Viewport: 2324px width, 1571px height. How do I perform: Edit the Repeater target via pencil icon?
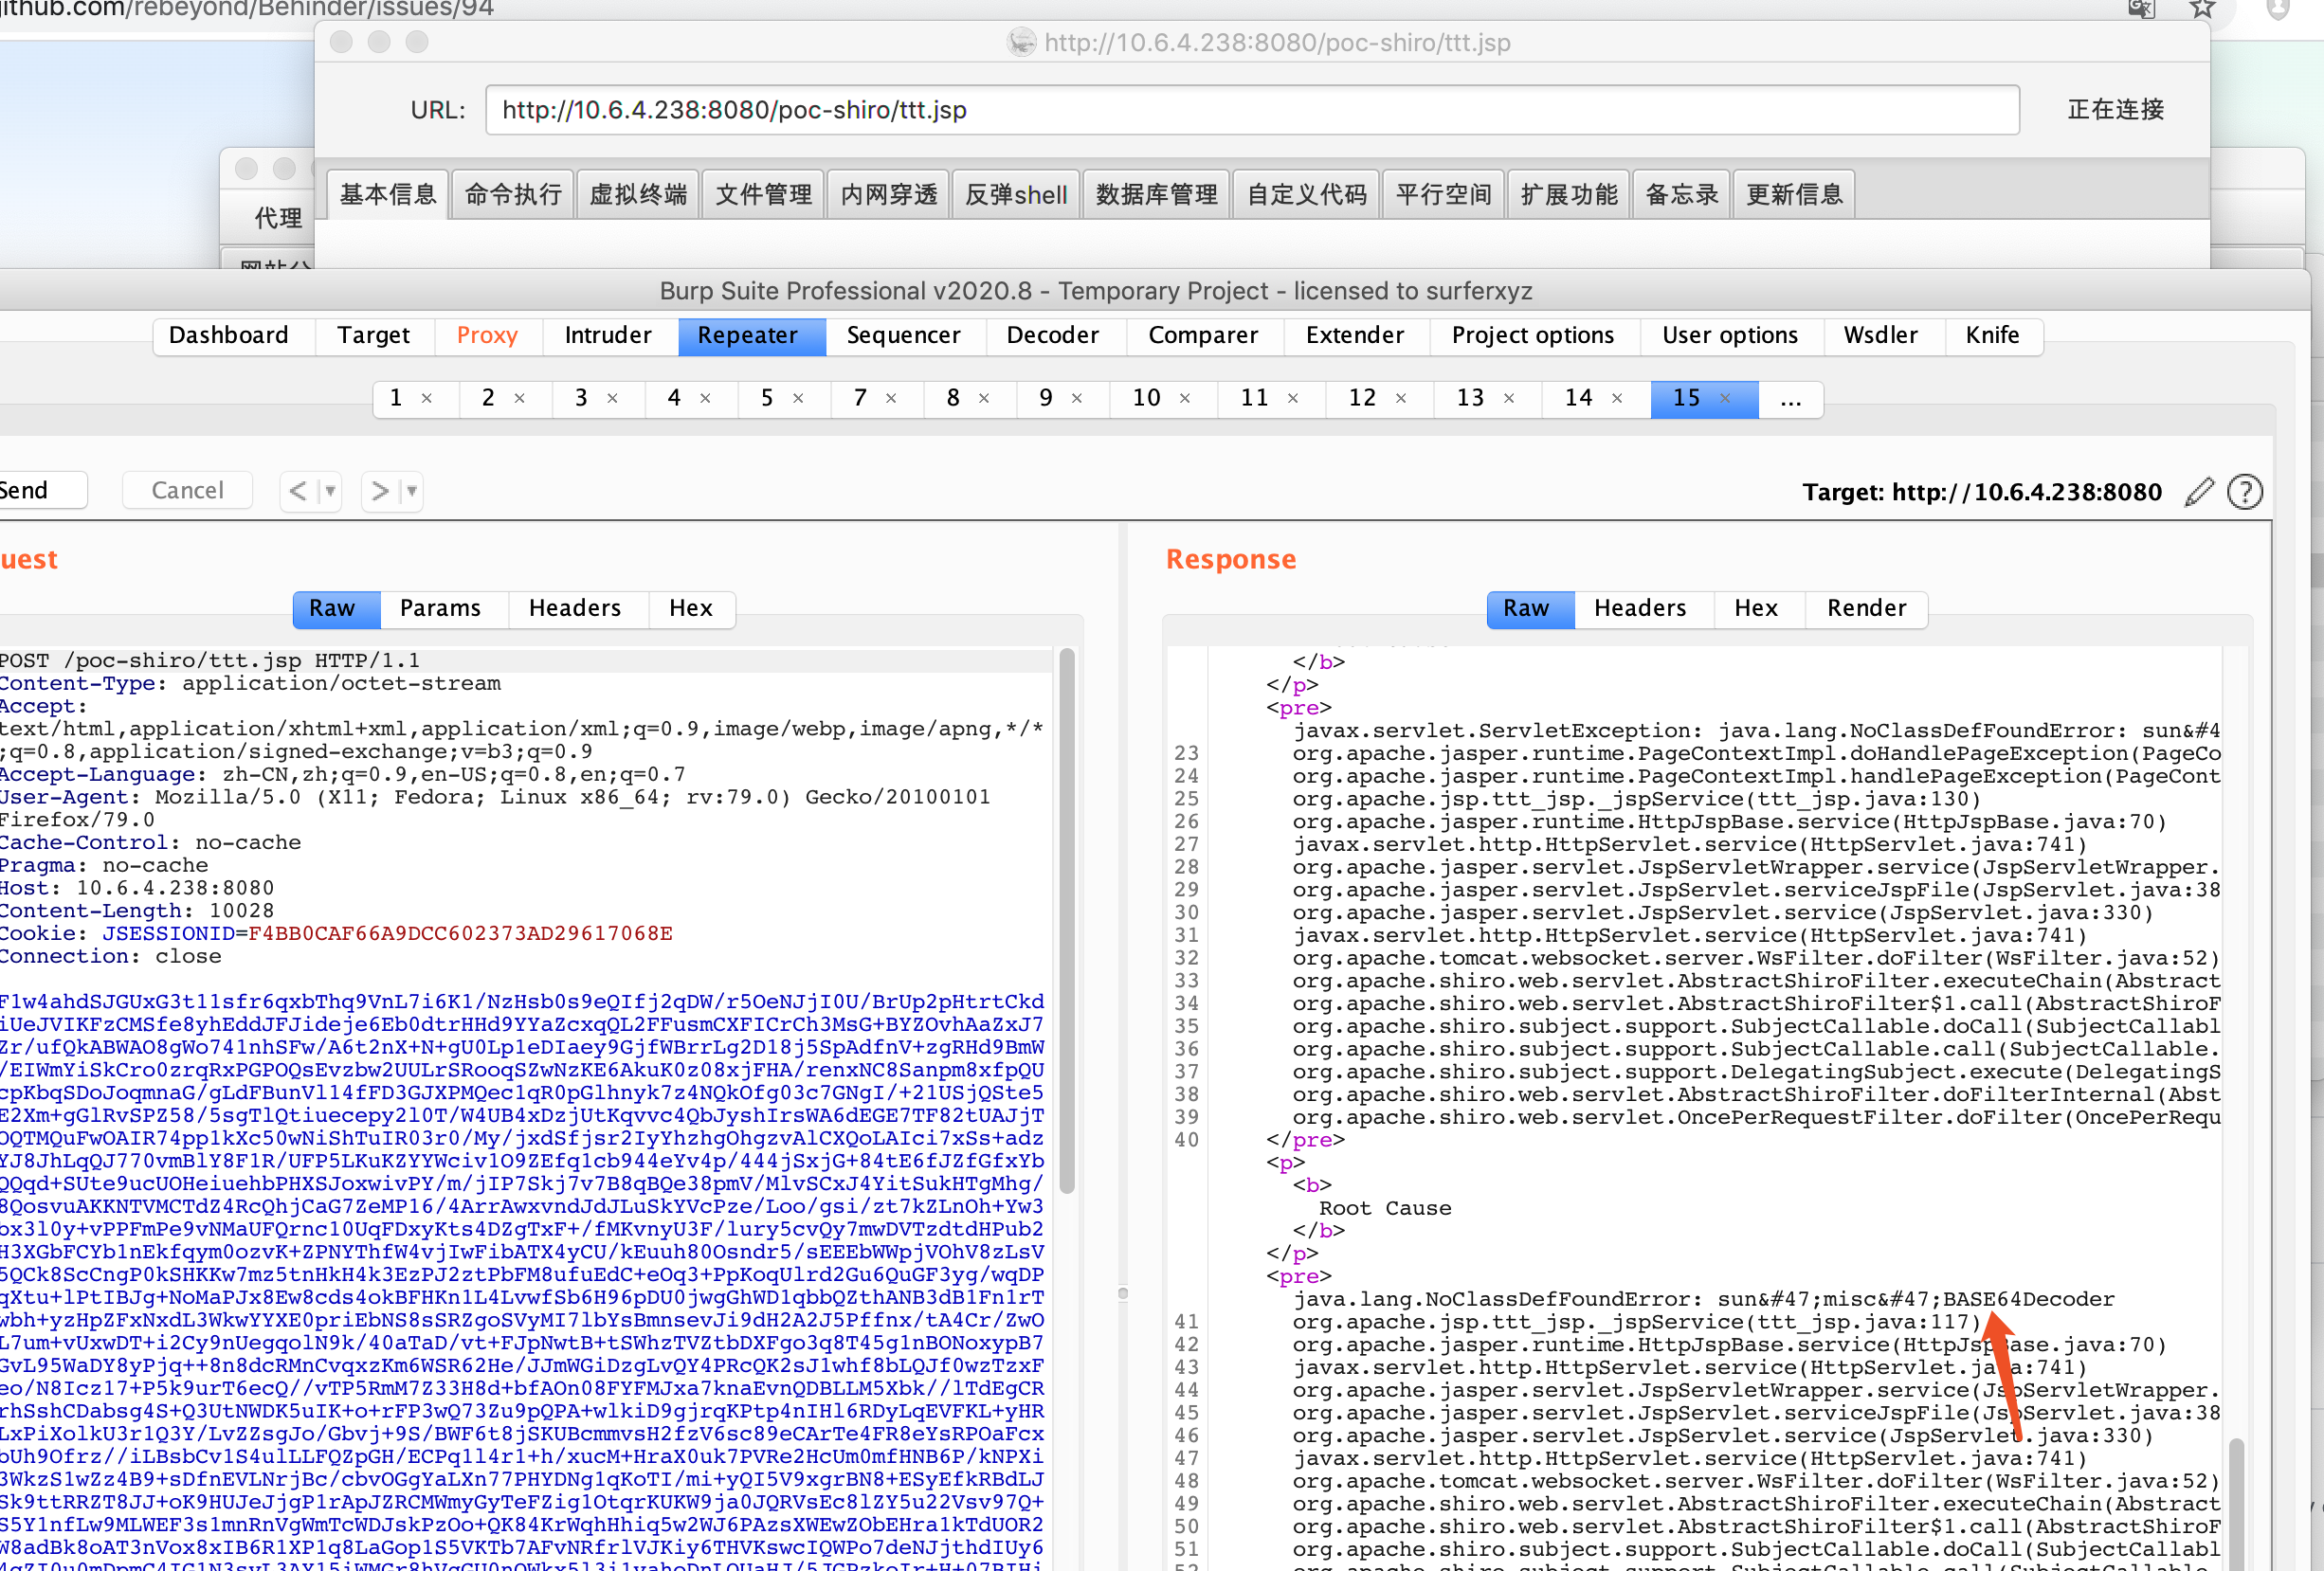pos(2198,491)
